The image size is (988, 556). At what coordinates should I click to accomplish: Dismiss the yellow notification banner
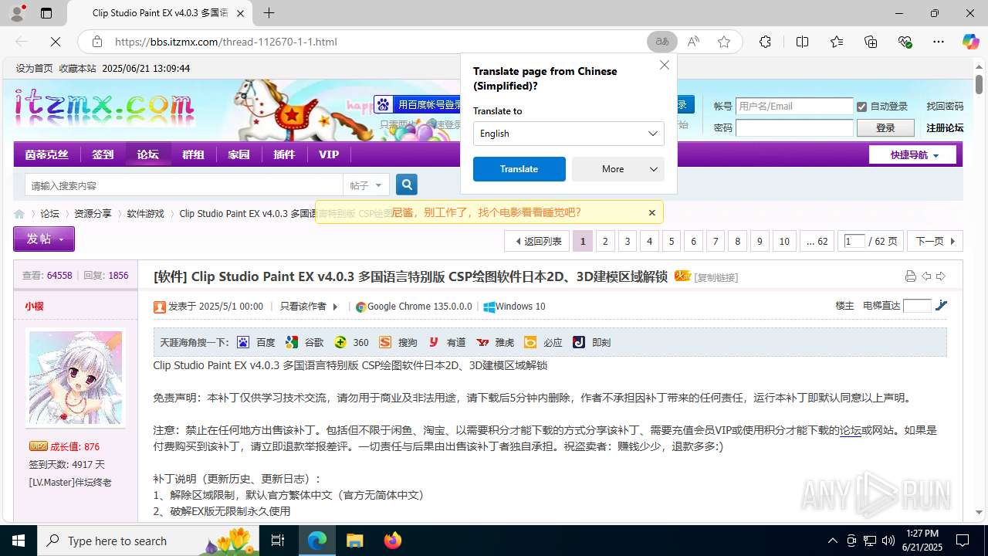651,212
